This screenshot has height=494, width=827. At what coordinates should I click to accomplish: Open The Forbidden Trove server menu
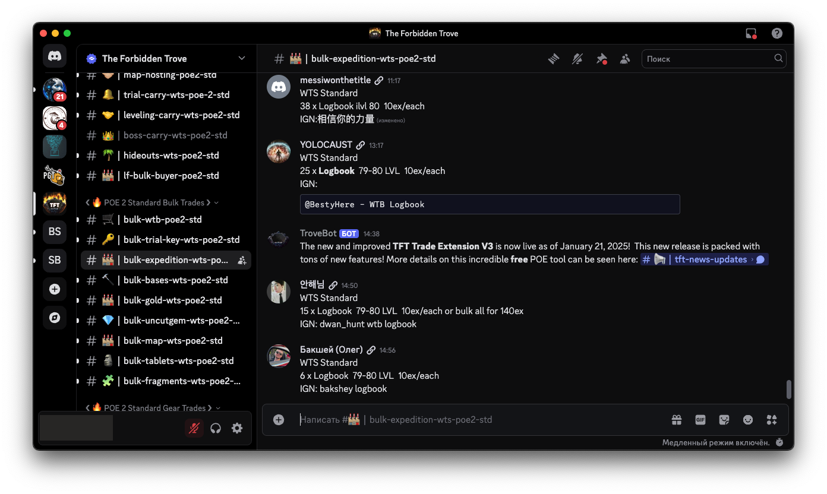[x=166, y=58]
